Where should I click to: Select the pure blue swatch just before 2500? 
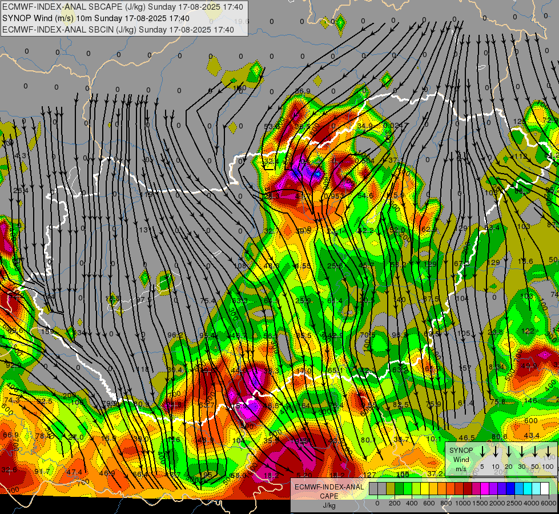(x=511, y=489)
